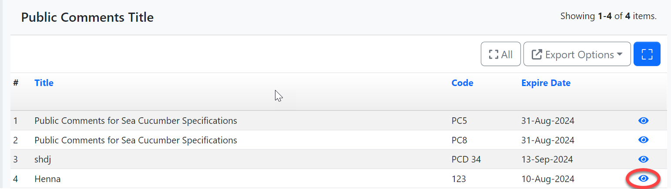Select the second Sea Cucumber Specifications title
Screen dimensions: 671x189
coord(136,140)
